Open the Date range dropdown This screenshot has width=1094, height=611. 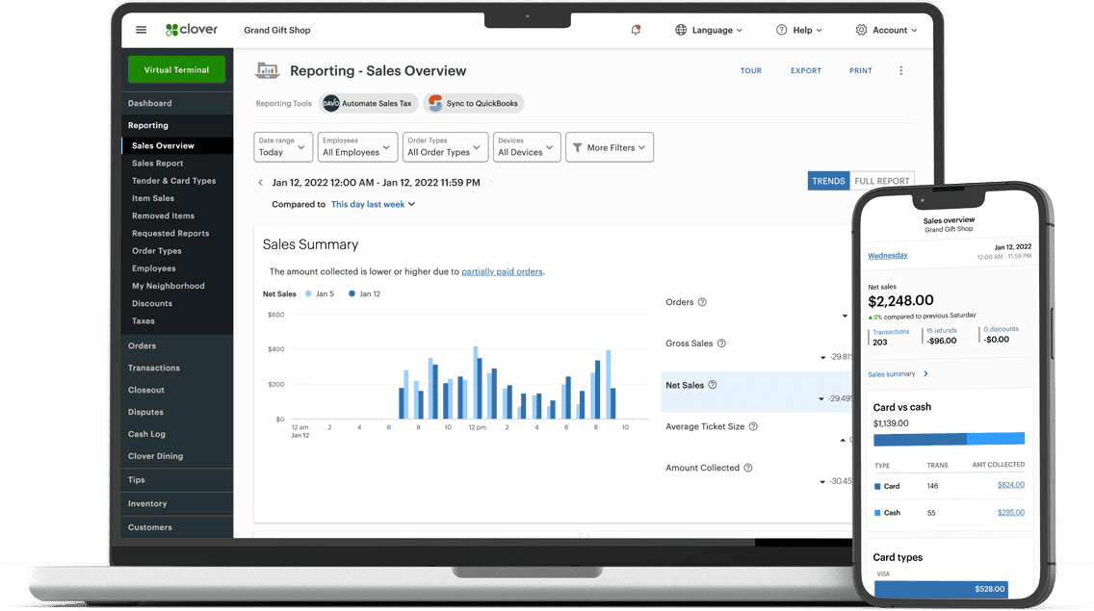(283, 146)
